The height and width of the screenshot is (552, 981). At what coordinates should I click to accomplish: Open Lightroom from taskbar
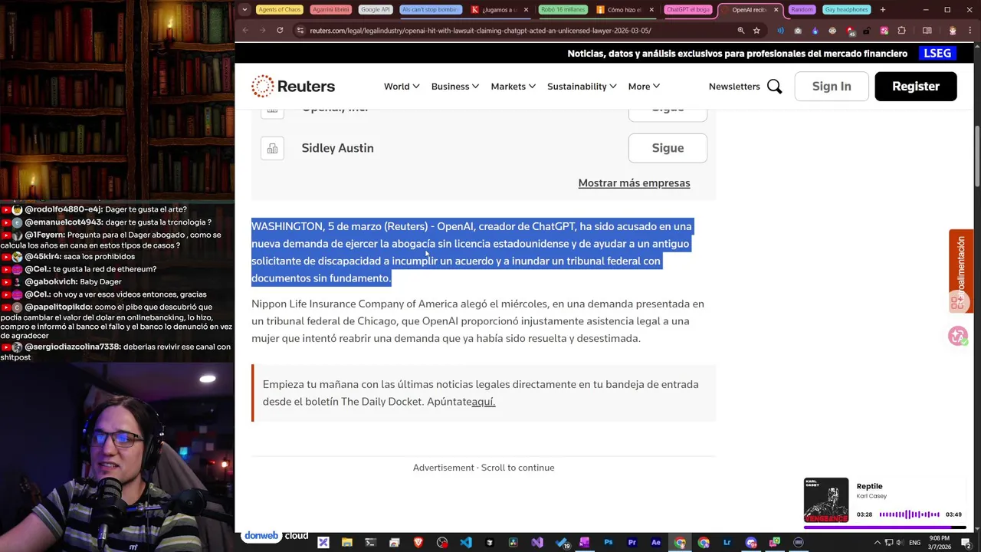coord(727,543)
